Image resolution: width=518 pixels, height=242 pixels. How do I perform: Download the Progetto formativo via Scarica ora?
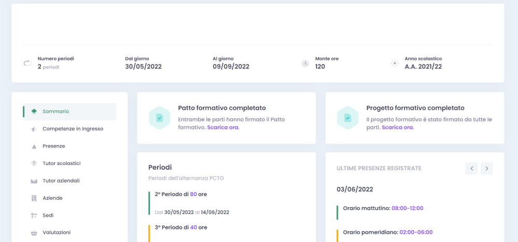click(397, 127)
